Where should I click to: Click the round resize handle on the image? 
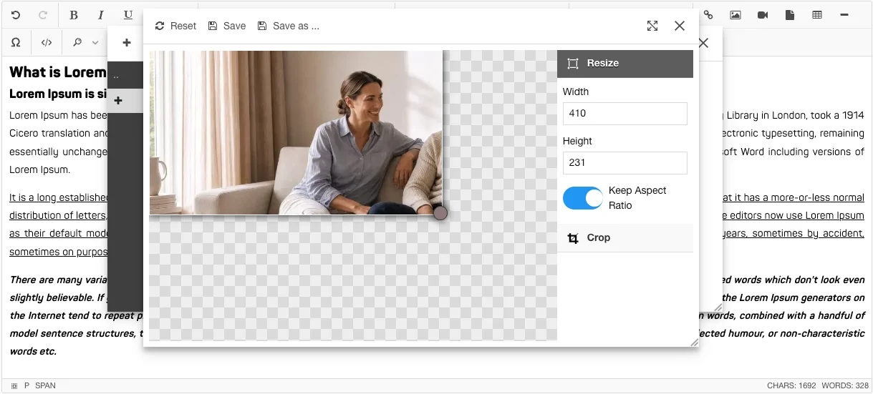[x=440, y=212]
